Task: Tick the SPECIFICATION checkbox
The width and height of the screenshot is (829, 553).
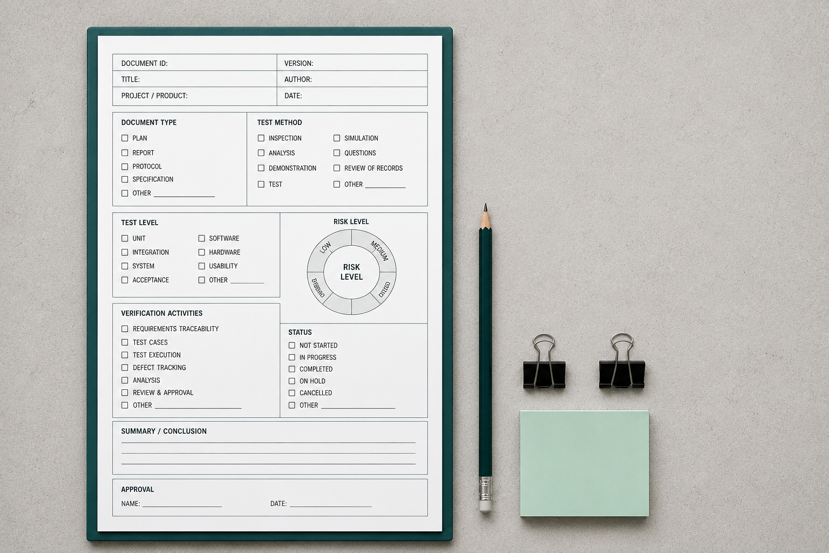Action: pos(125,179)
